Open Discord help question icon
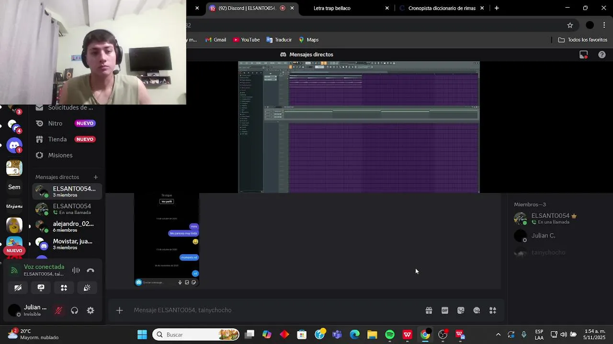This screenshot has width=613, height=344. [x=602, y=54]
